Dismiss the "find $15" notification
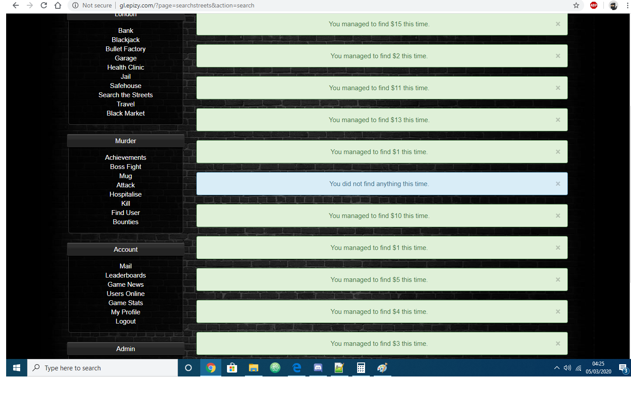Screen dimensions: 631x394 point(558,24)
